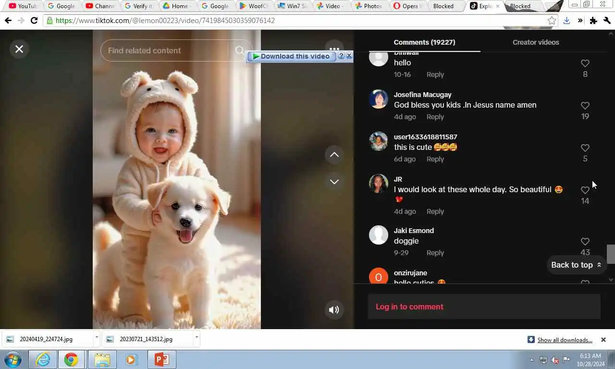Open the three-dots more options menu
The image size is (615, 369).
(334, 49)
